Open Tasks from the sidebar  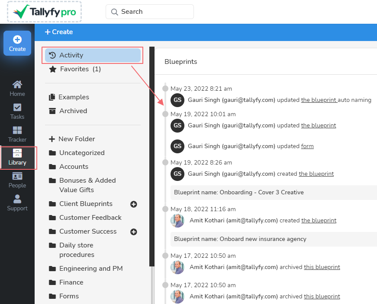click(17, 111)
